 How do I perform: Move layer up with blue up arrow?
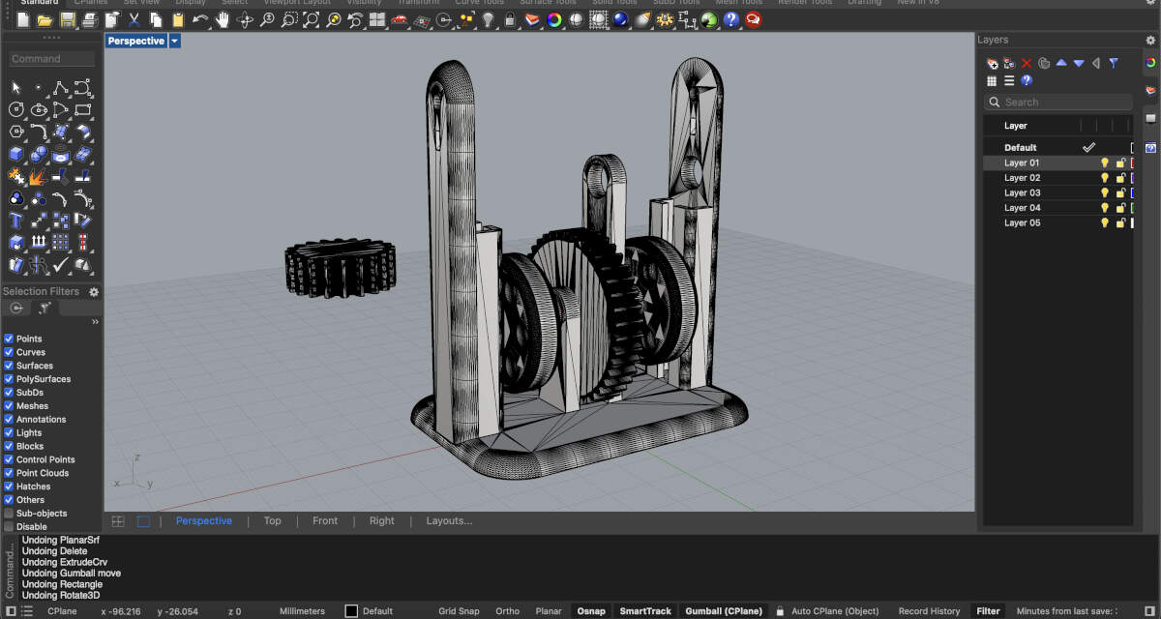click(x=1061, y=63)
